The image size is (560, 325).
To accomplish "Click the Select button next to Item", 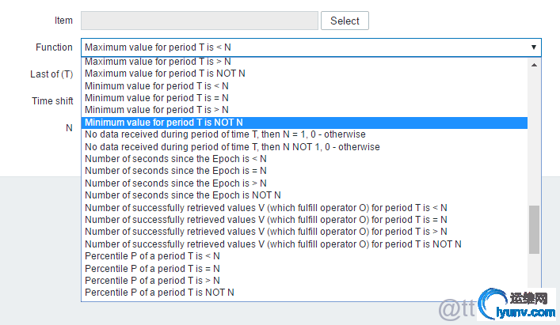I will coord(345,21).
